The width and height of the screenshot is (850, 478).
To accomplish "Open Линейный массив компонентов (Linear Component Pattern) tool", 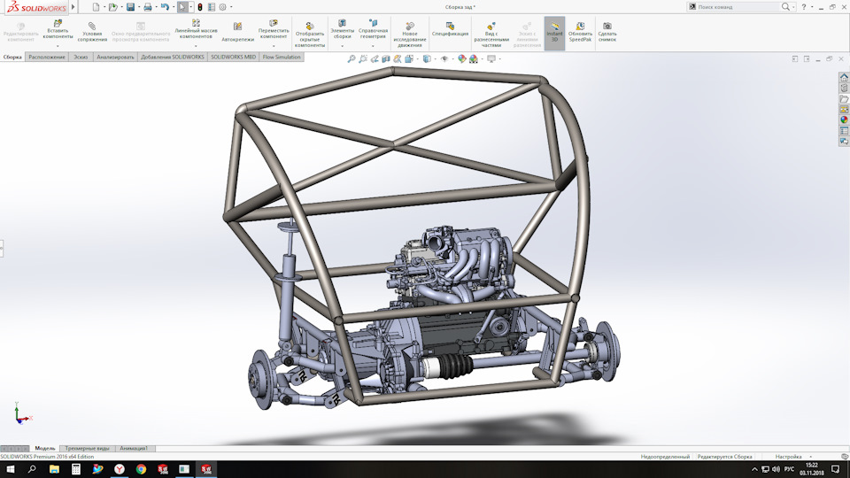I will pos(196,23).
